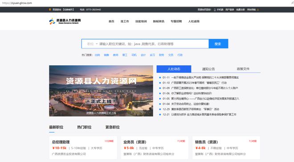
Task: Click the blue 搜索 button
Action: pos(218,44)
